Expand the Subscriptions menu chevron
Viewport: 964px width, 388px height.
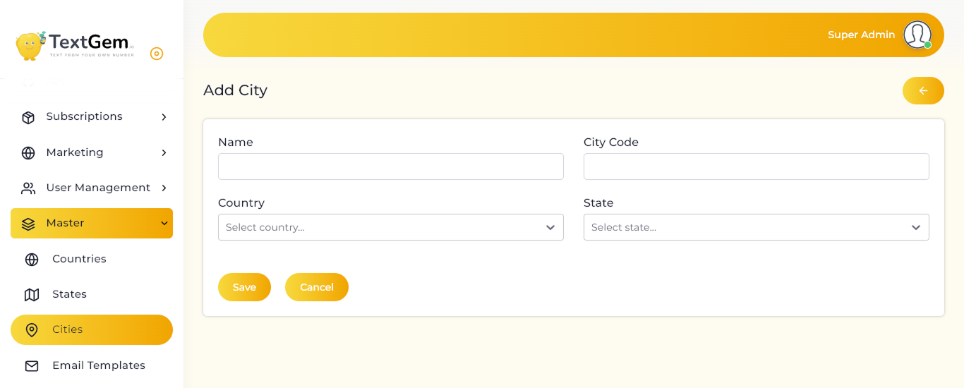point(164,117)
